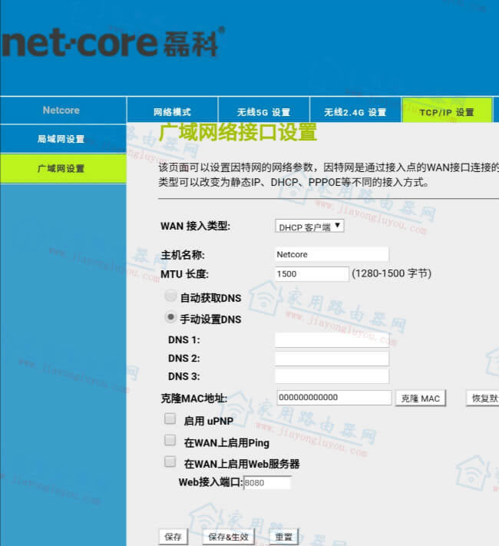Switch to the 无线2.4G 设置 tab

coord(355,111)
